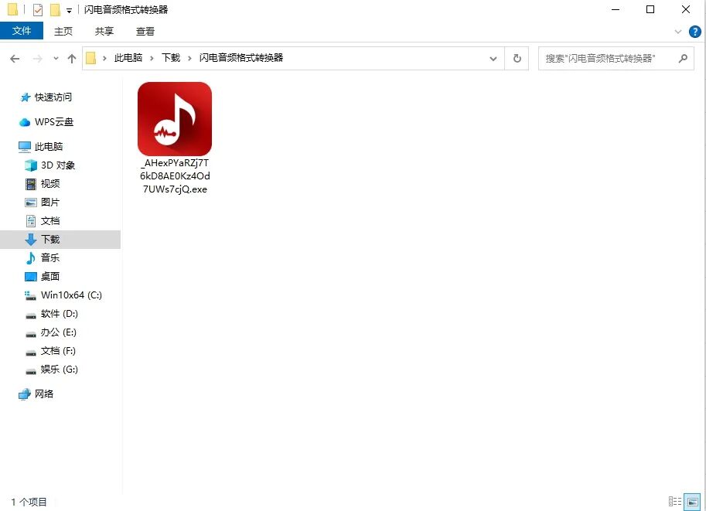Viewport: 706px width, 511px height.
Task: Click the new folder icon in title bar
Action: 55,9
